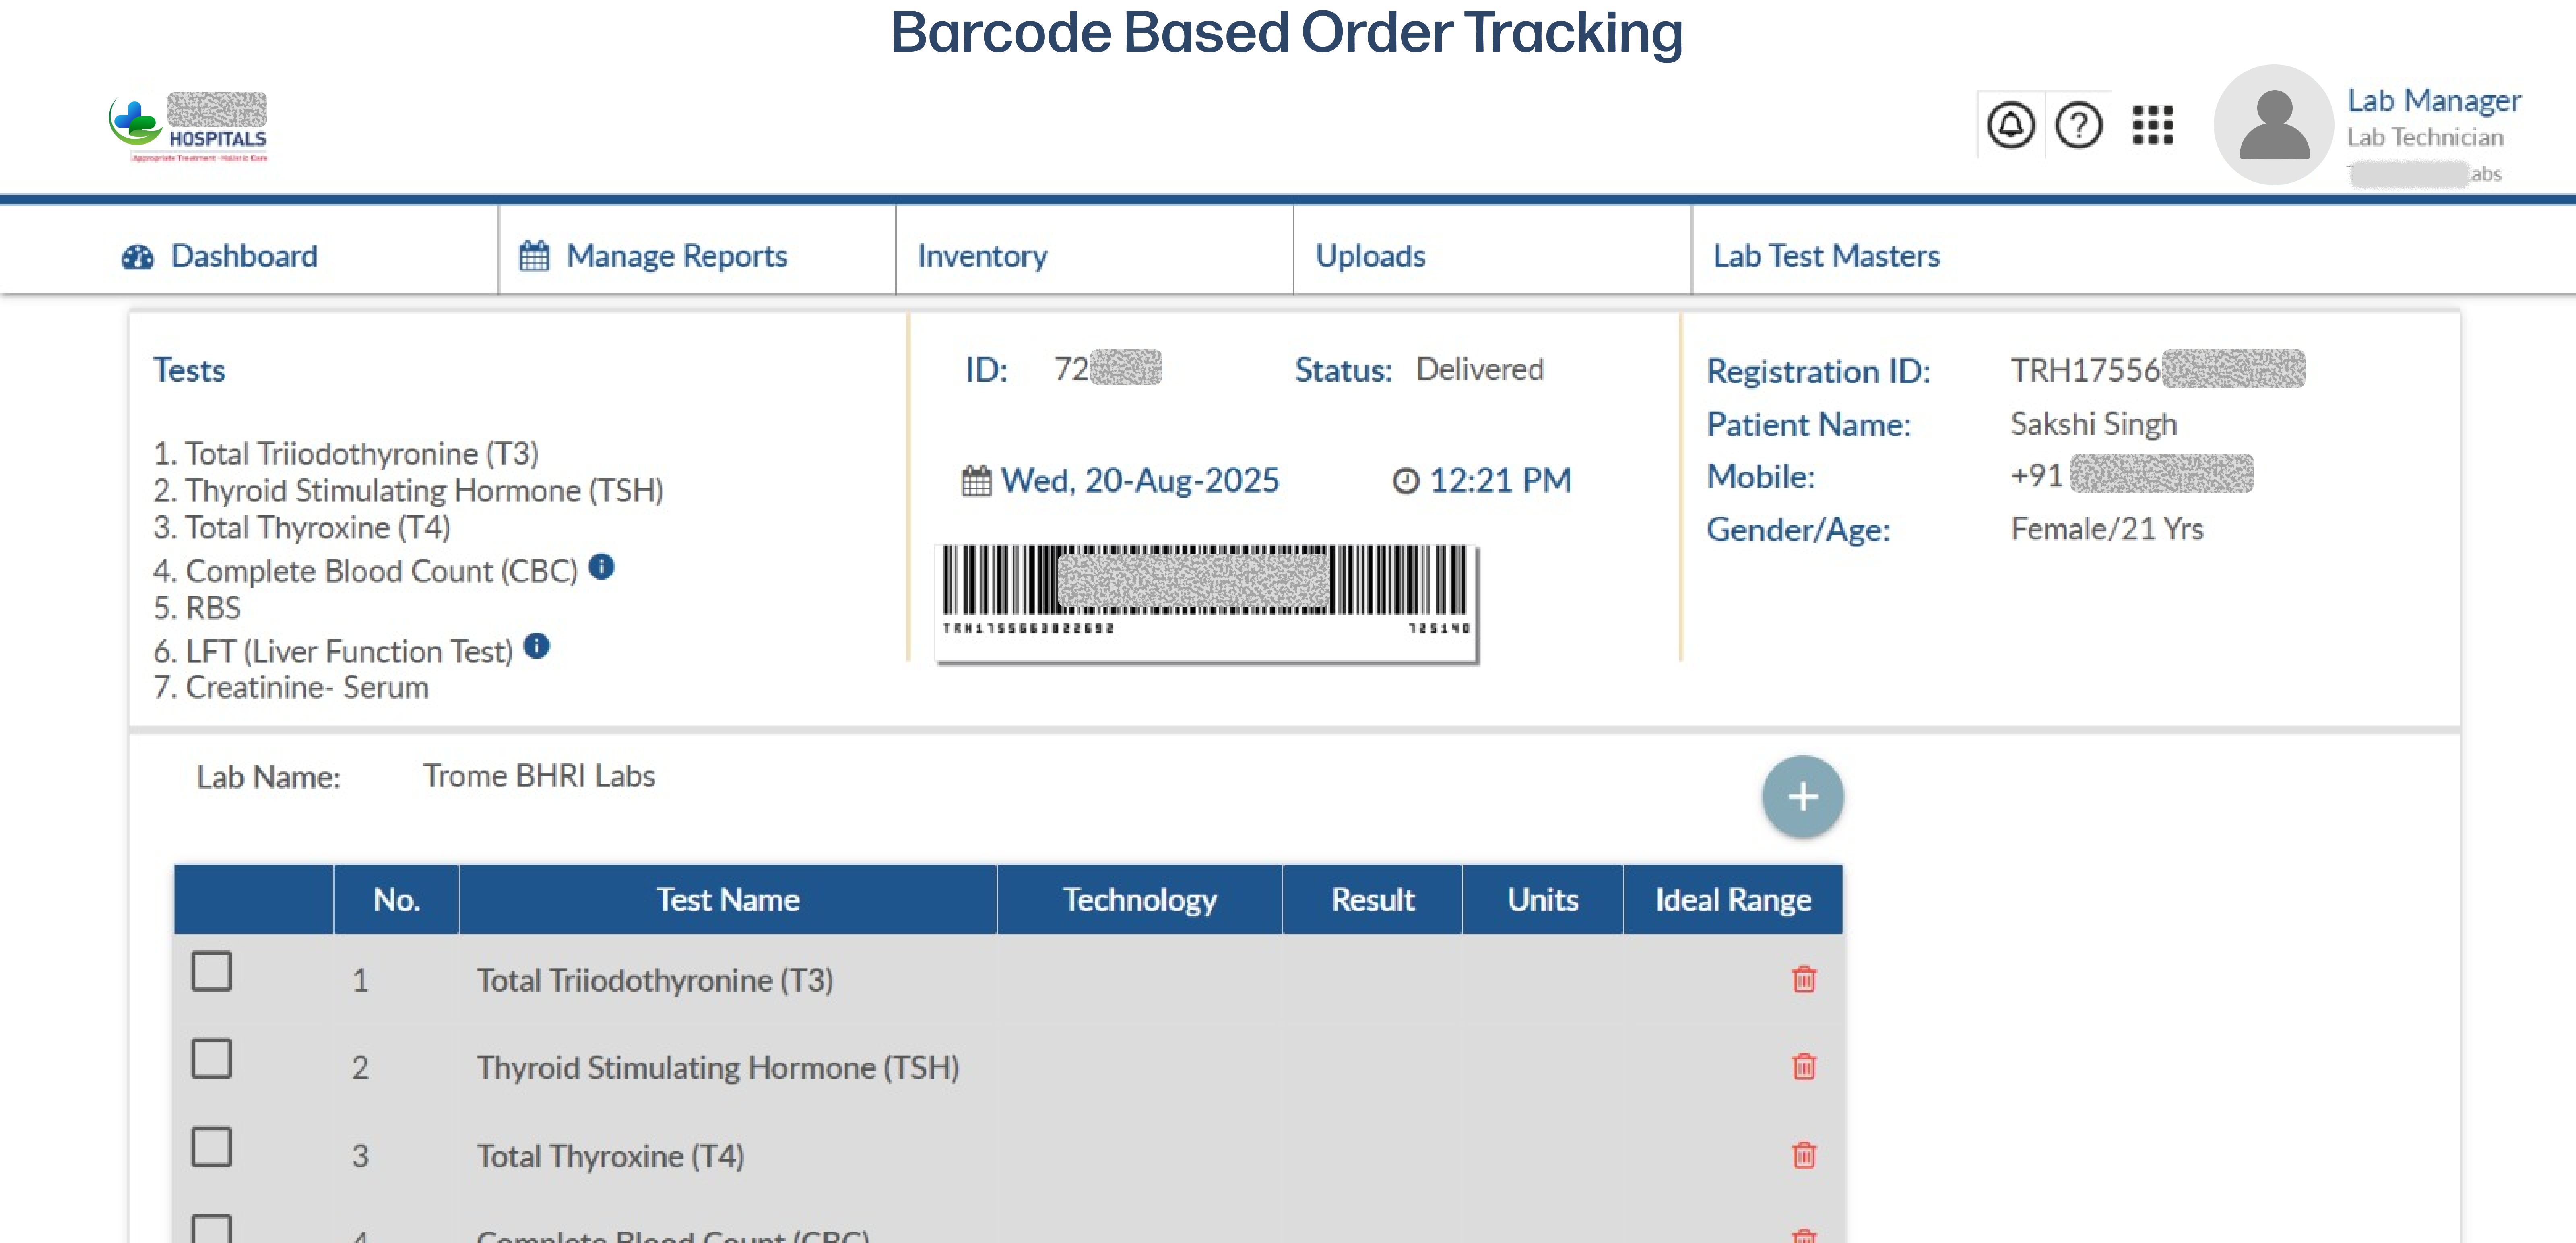Open the apps grid menu icon
Viewport: 2576px width, 1243px height.
coord(2152,125)
